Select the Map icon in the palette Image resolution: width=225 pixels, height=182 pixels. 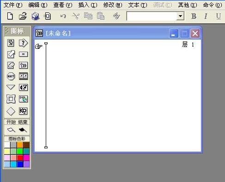[x=23, y=65]
